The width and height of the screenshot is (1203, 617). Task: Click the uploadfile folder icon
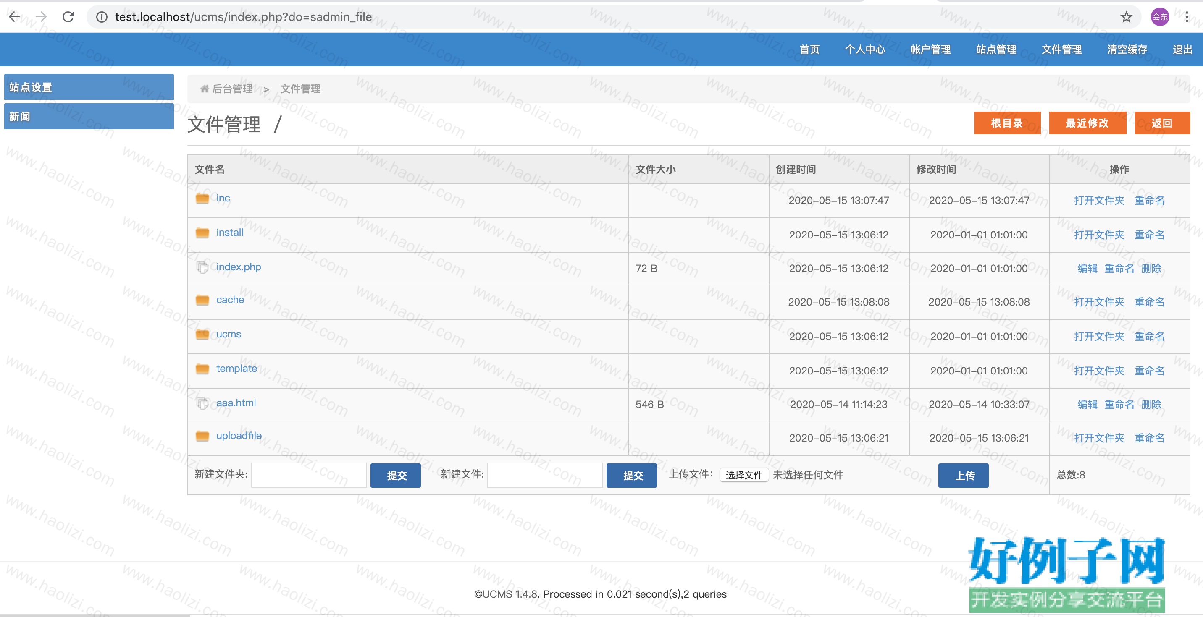tap(202, 436)
